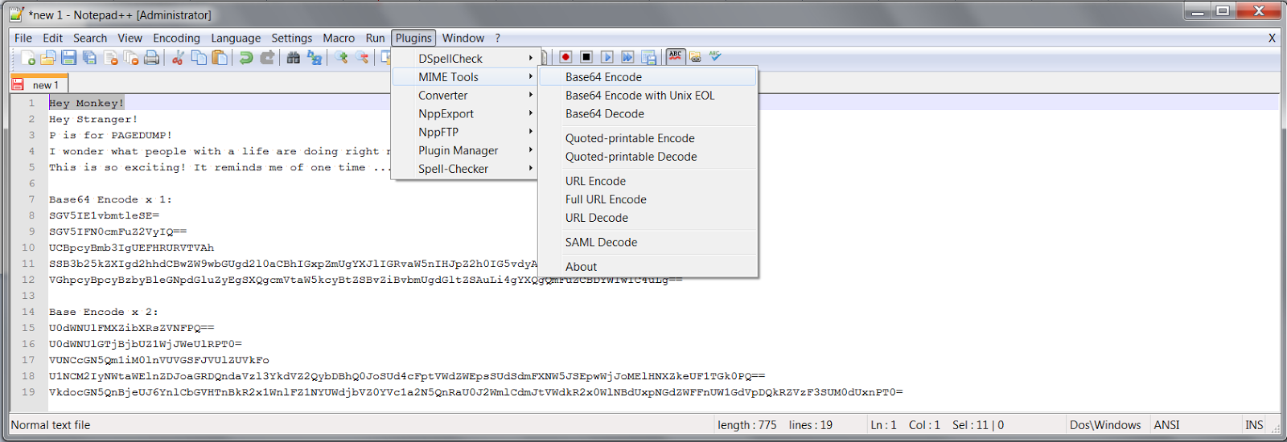Click the Save file floppy icon
Viewport: 1287px width, 442px height.
tap(69, 58)
